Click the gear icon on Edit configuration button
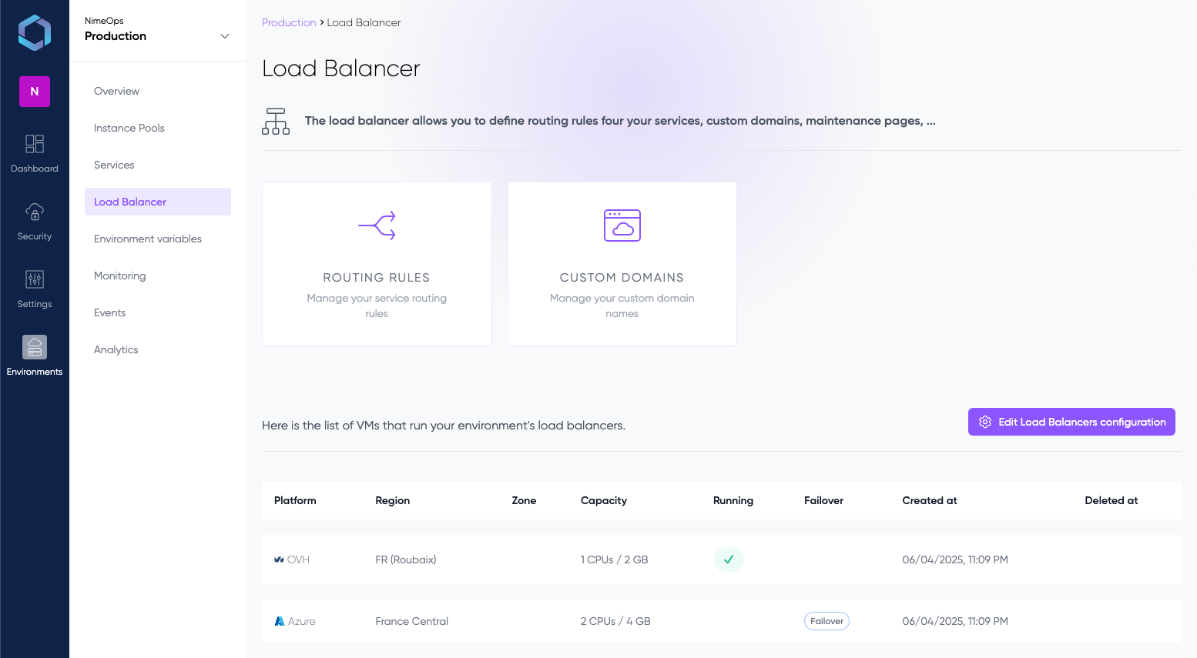The height and width of the screenshot is (658, 1197). (x=985, y=422)
